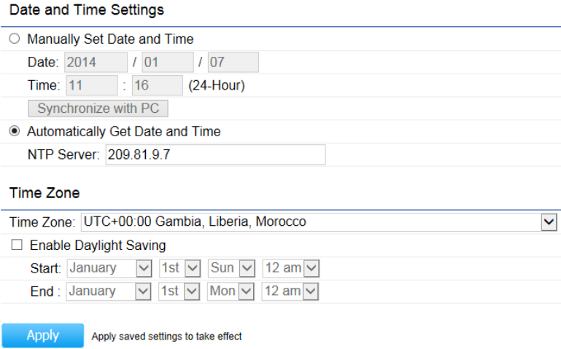Viewport: 561px width, 349px height.
Task: Select Manually Set Date and Time option
Action: (x=15, y=39)
